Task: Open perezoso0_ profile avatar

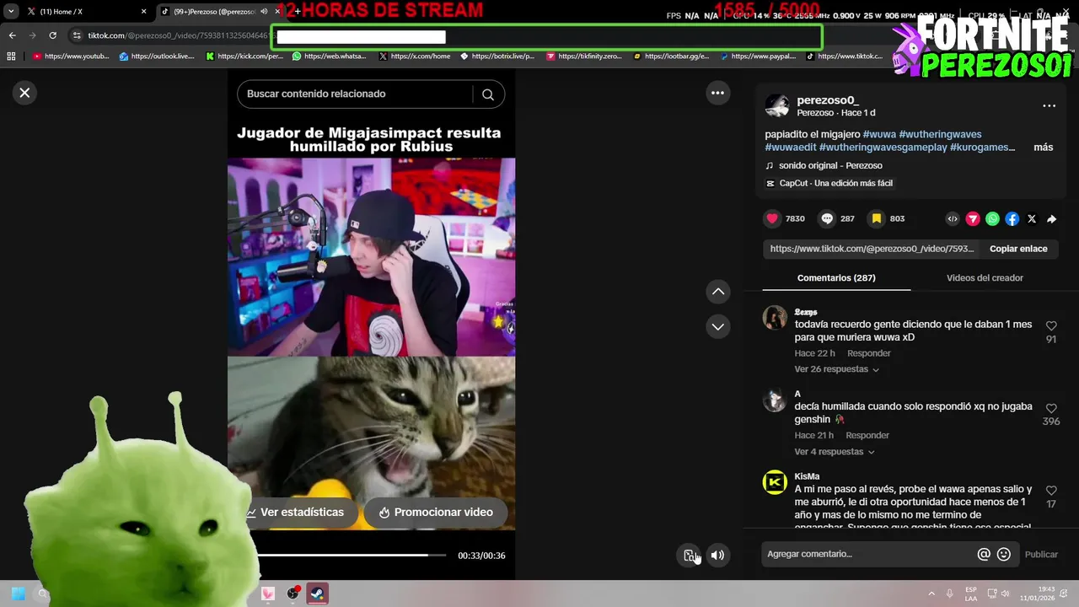Action: point(777,105)
